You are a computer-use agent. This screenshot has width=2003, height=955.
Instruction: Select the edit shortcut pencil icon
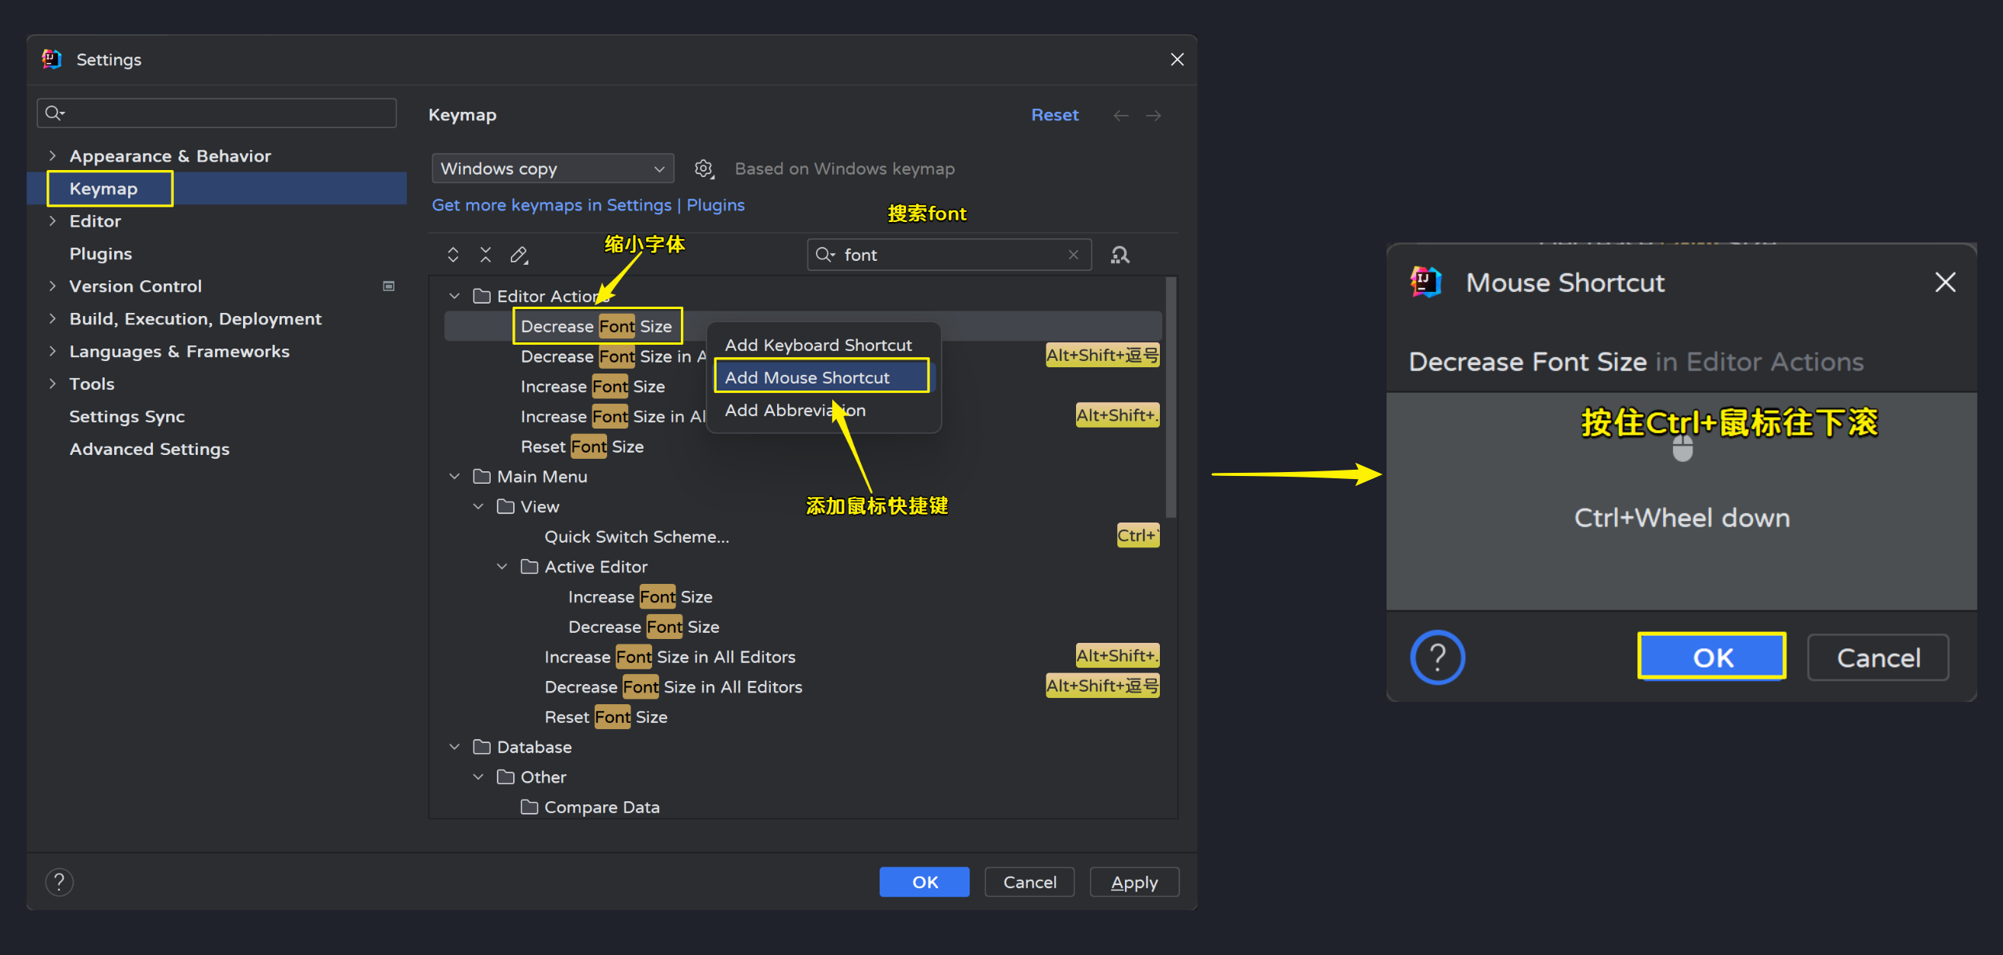[x=519, y=255]
